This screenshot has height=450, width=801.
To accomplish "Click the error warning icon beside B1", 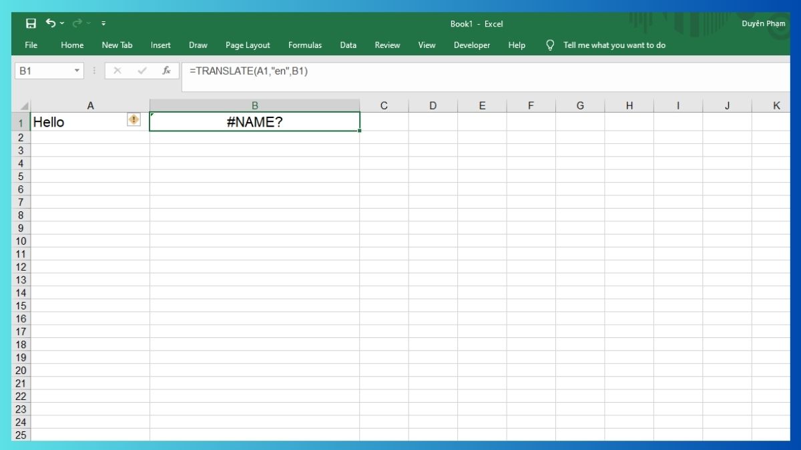I will [x=134, y=120].
